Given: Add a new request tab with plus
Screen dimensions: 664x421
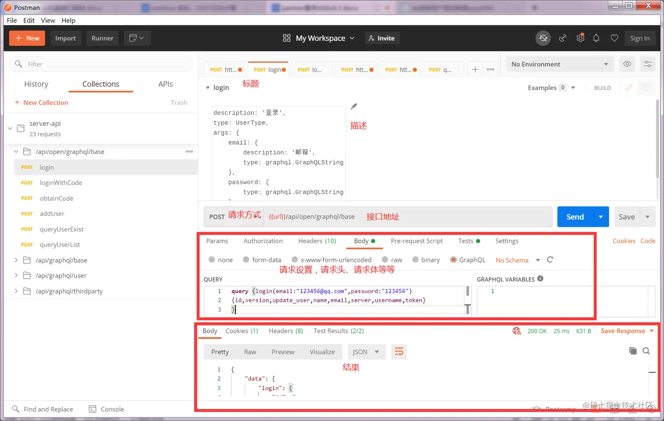Looking at the screenshot, I should point(475,69).
